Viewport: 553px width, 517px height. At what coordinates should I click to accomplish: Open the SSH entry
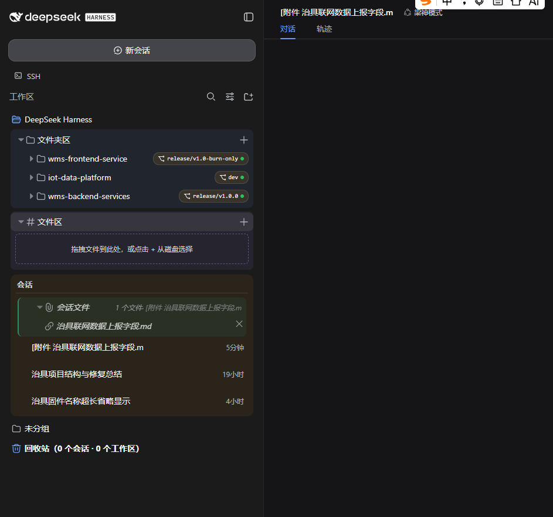(x=28, y=76)
